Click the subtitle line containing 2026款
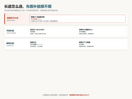The height and width of the screenshot is (99, 132). (31, 10)
